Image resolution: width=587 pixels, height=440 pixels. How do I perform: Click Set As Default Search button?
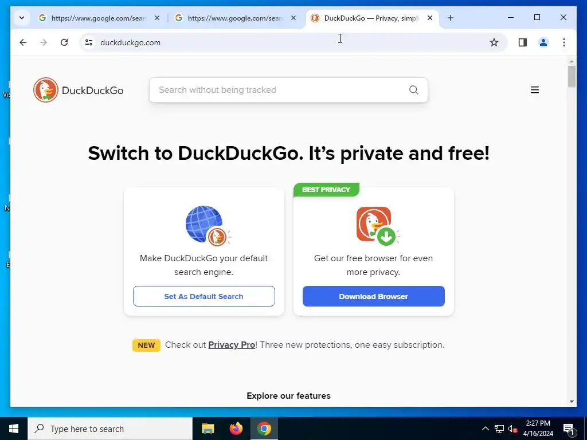(x=204, y=296)
